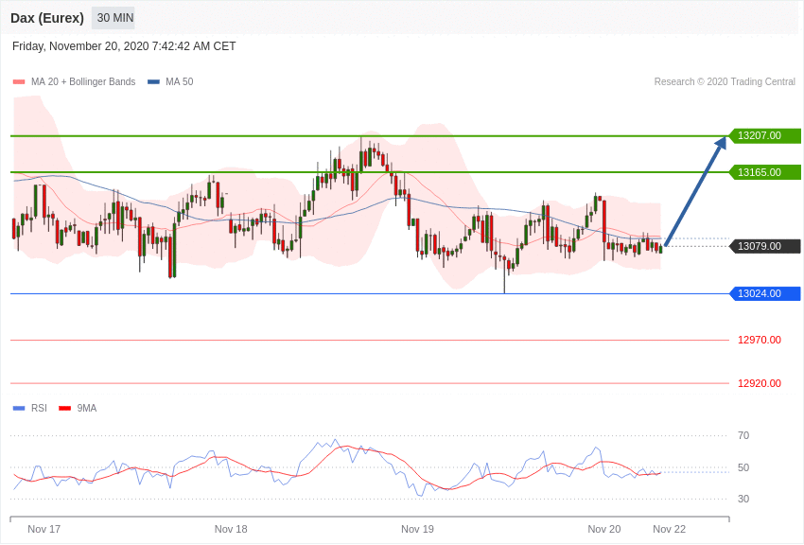Click the 12920.00 support level value

760,383
